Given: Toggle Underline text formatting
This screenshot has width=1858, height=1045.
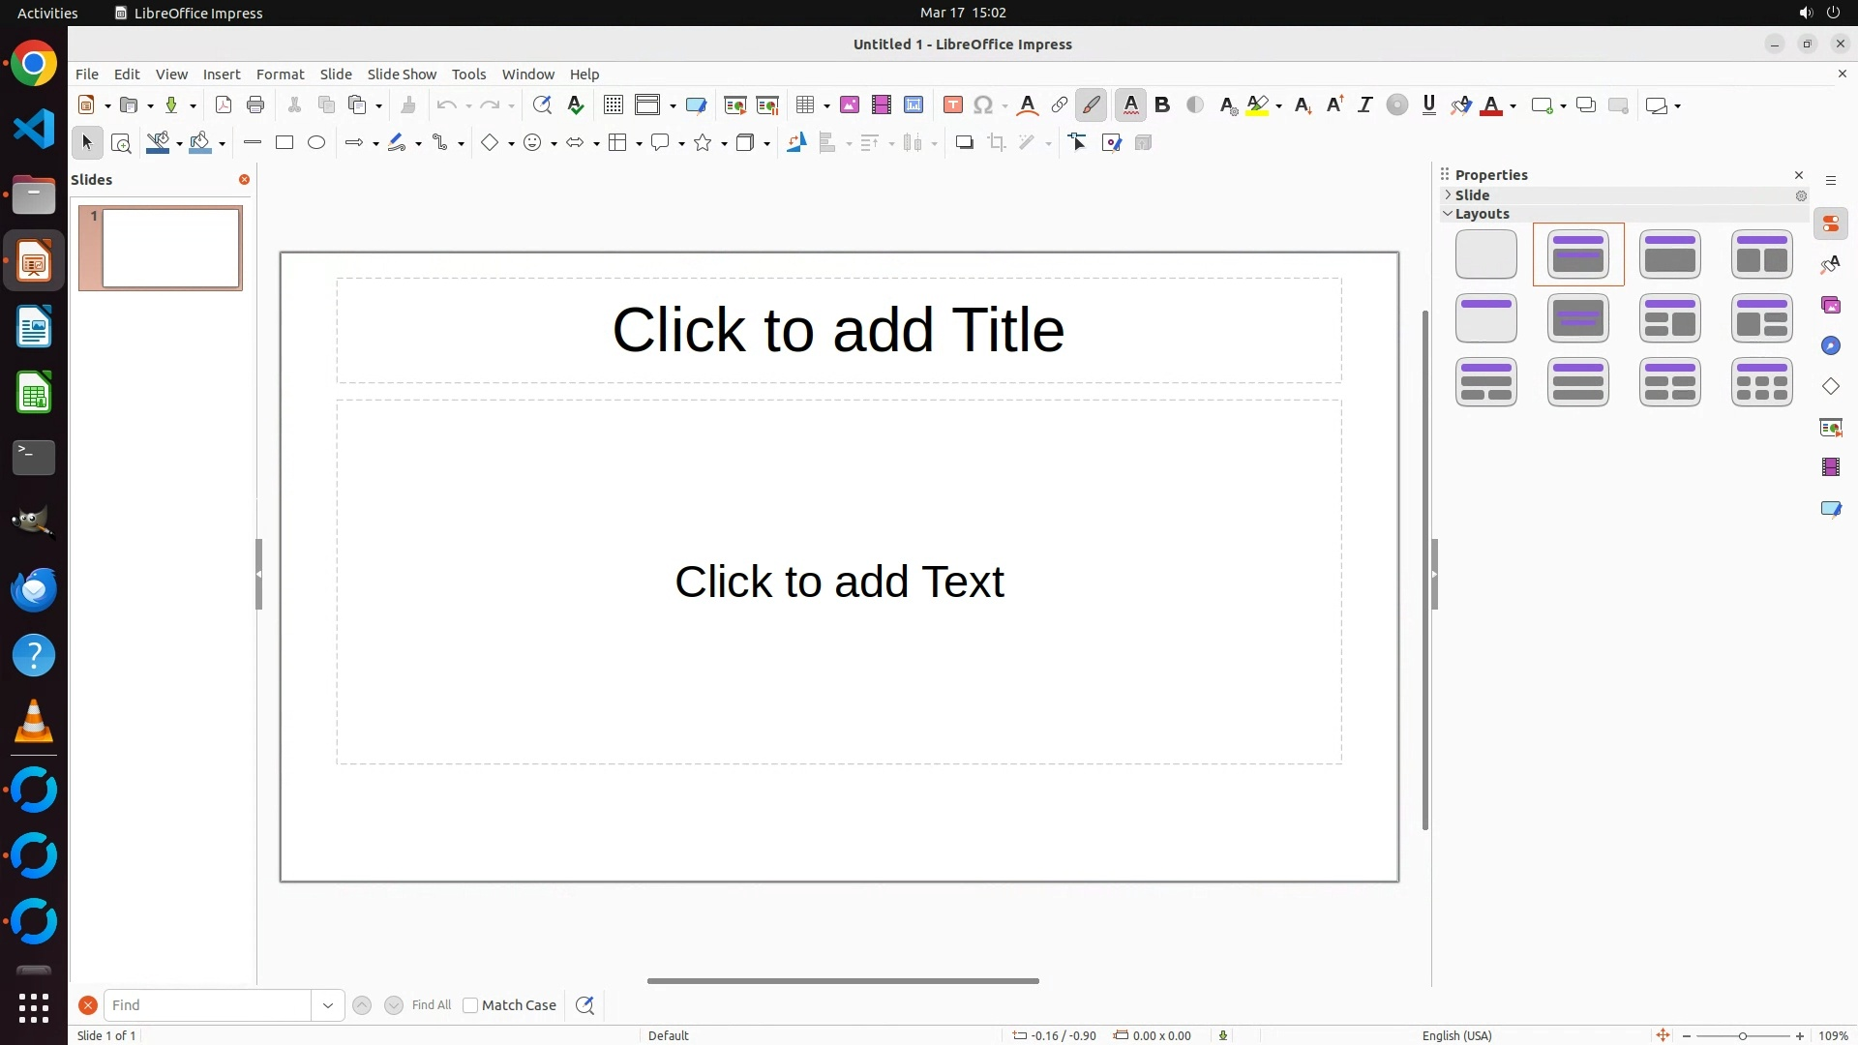Looking at the screenshot, I should pyautogui.click(x=1429, y=105).
